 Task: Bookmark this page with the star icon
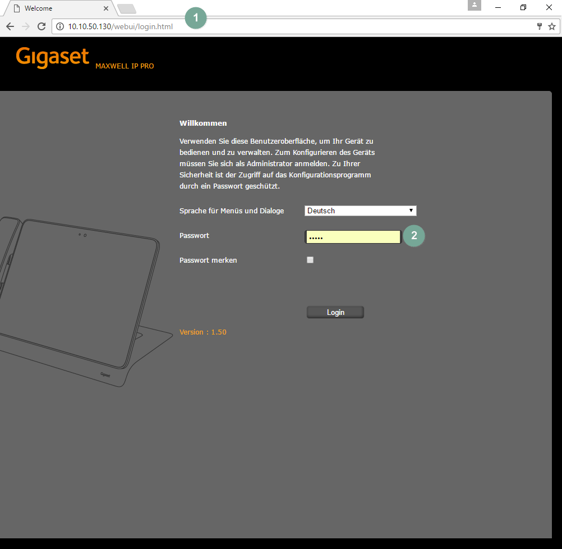tap(552, 26)
